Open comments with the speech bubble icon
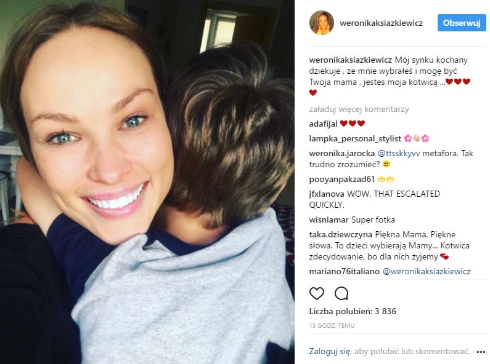Screen dimensions: 490x364 click(341, 293)
